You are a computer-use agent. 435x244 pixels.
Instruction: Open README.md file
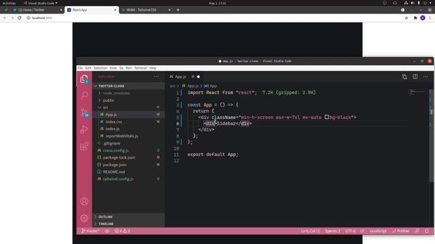point(114,171)
